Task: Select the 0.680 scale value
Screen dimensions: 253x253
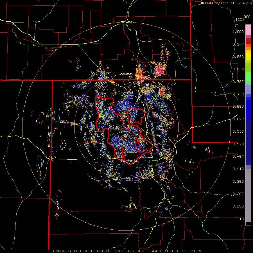Action: (x=238, y=107)
